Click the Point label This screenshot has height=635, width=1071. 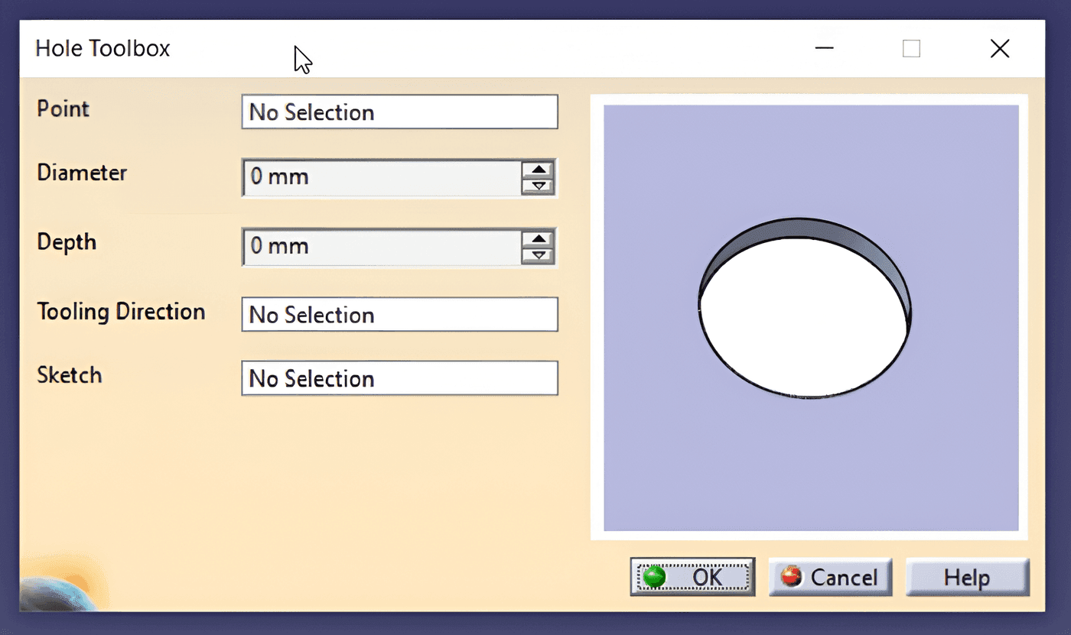(x=63, y=109)
